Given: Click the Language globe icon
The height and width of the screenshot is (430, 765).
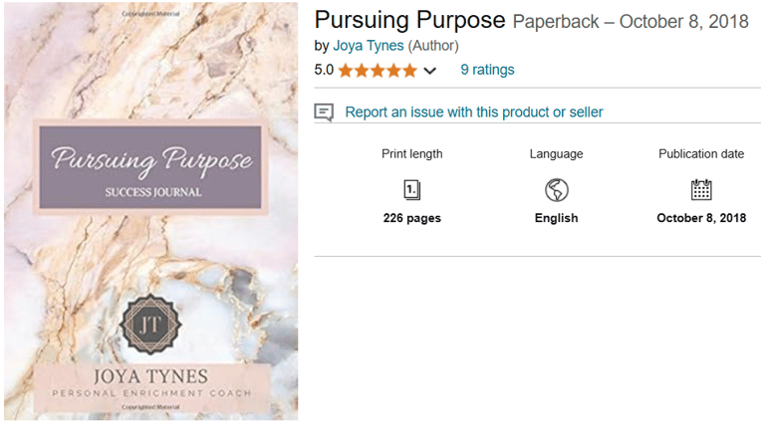Looking at the screenshot, I should (556, 189).
